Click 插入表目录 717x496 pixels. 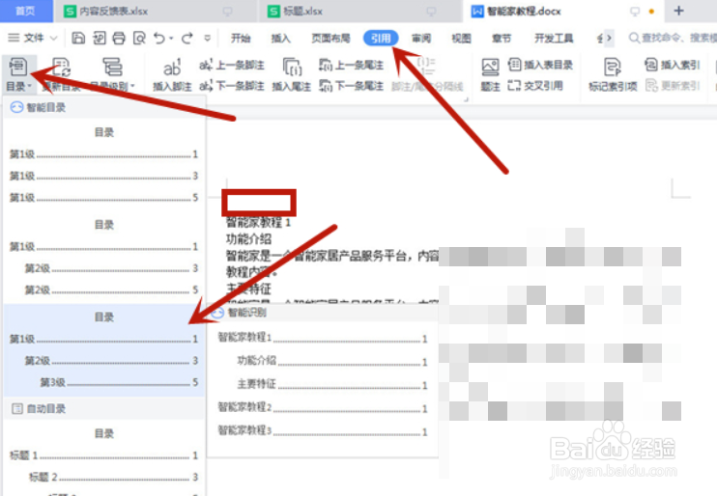541,65
